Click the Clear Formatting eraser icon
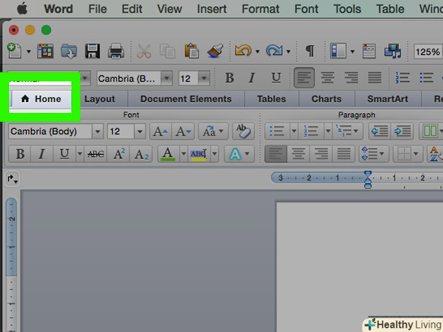Viewport: 443px width, 332px height. 243,131
